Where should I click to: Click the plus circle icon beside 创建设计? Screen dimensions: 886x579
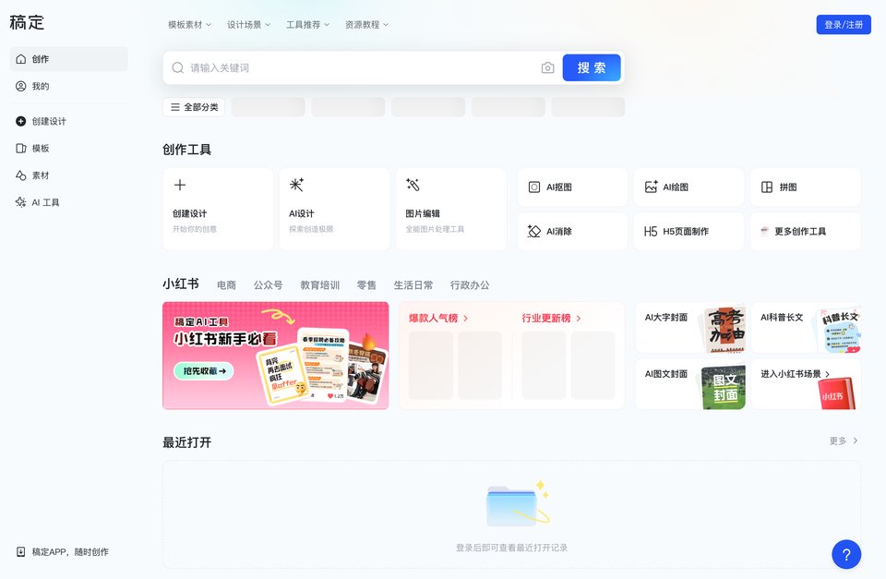[21, 121]
